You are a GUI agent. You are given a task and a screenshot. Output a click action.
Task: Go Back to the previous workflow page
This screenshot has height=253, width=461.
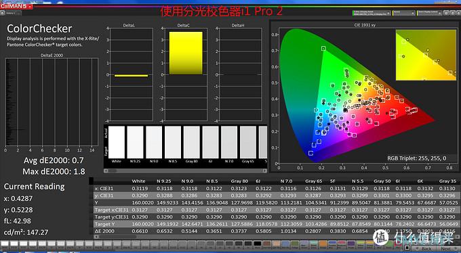(x=424, y=248)
